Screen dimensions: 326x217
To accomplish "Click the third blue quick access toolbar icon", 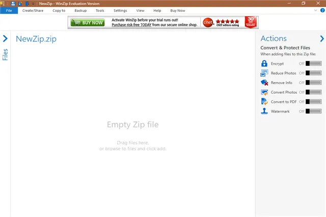I will click(27, 4).
